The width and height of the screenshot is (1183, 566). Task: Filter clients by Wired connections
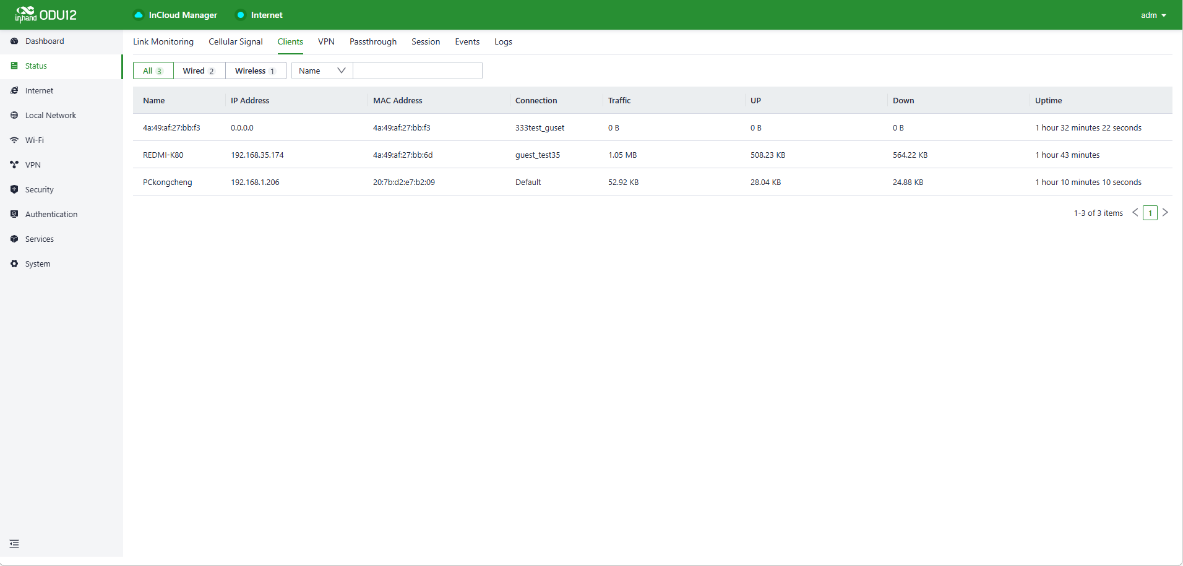coord(199,71)
